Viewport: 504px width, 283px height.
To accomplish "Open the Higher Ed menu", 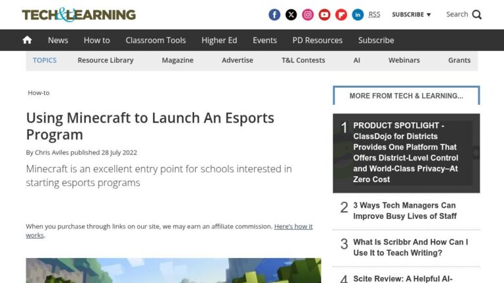I will (219, 41).
